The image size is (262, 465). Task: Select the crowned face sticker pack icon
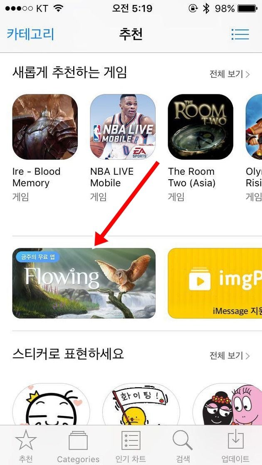(51, 404)
